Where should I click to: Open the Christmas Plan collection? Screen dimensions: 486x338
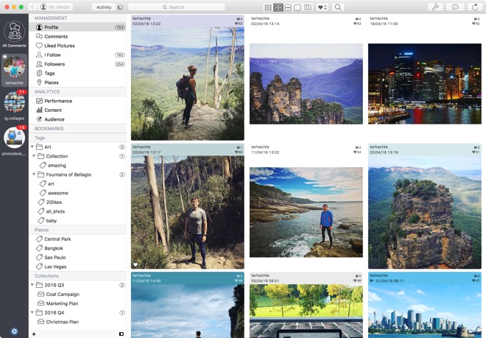[x=77, y=322]
